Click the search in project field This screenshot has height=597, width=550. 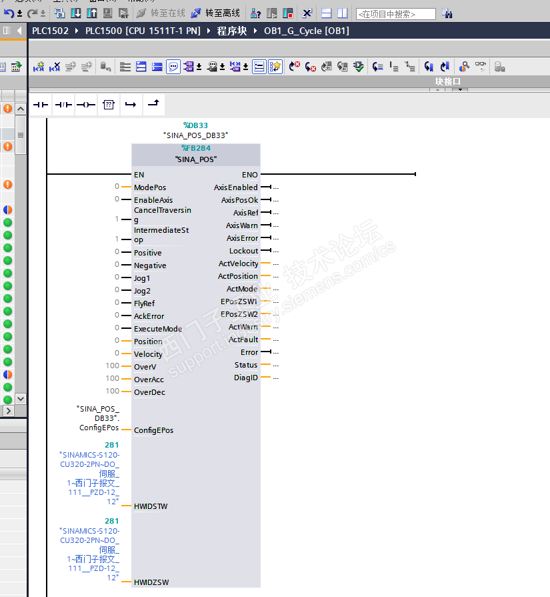396,14
